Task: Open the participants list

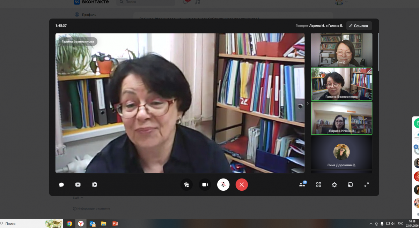Action: 302,185
